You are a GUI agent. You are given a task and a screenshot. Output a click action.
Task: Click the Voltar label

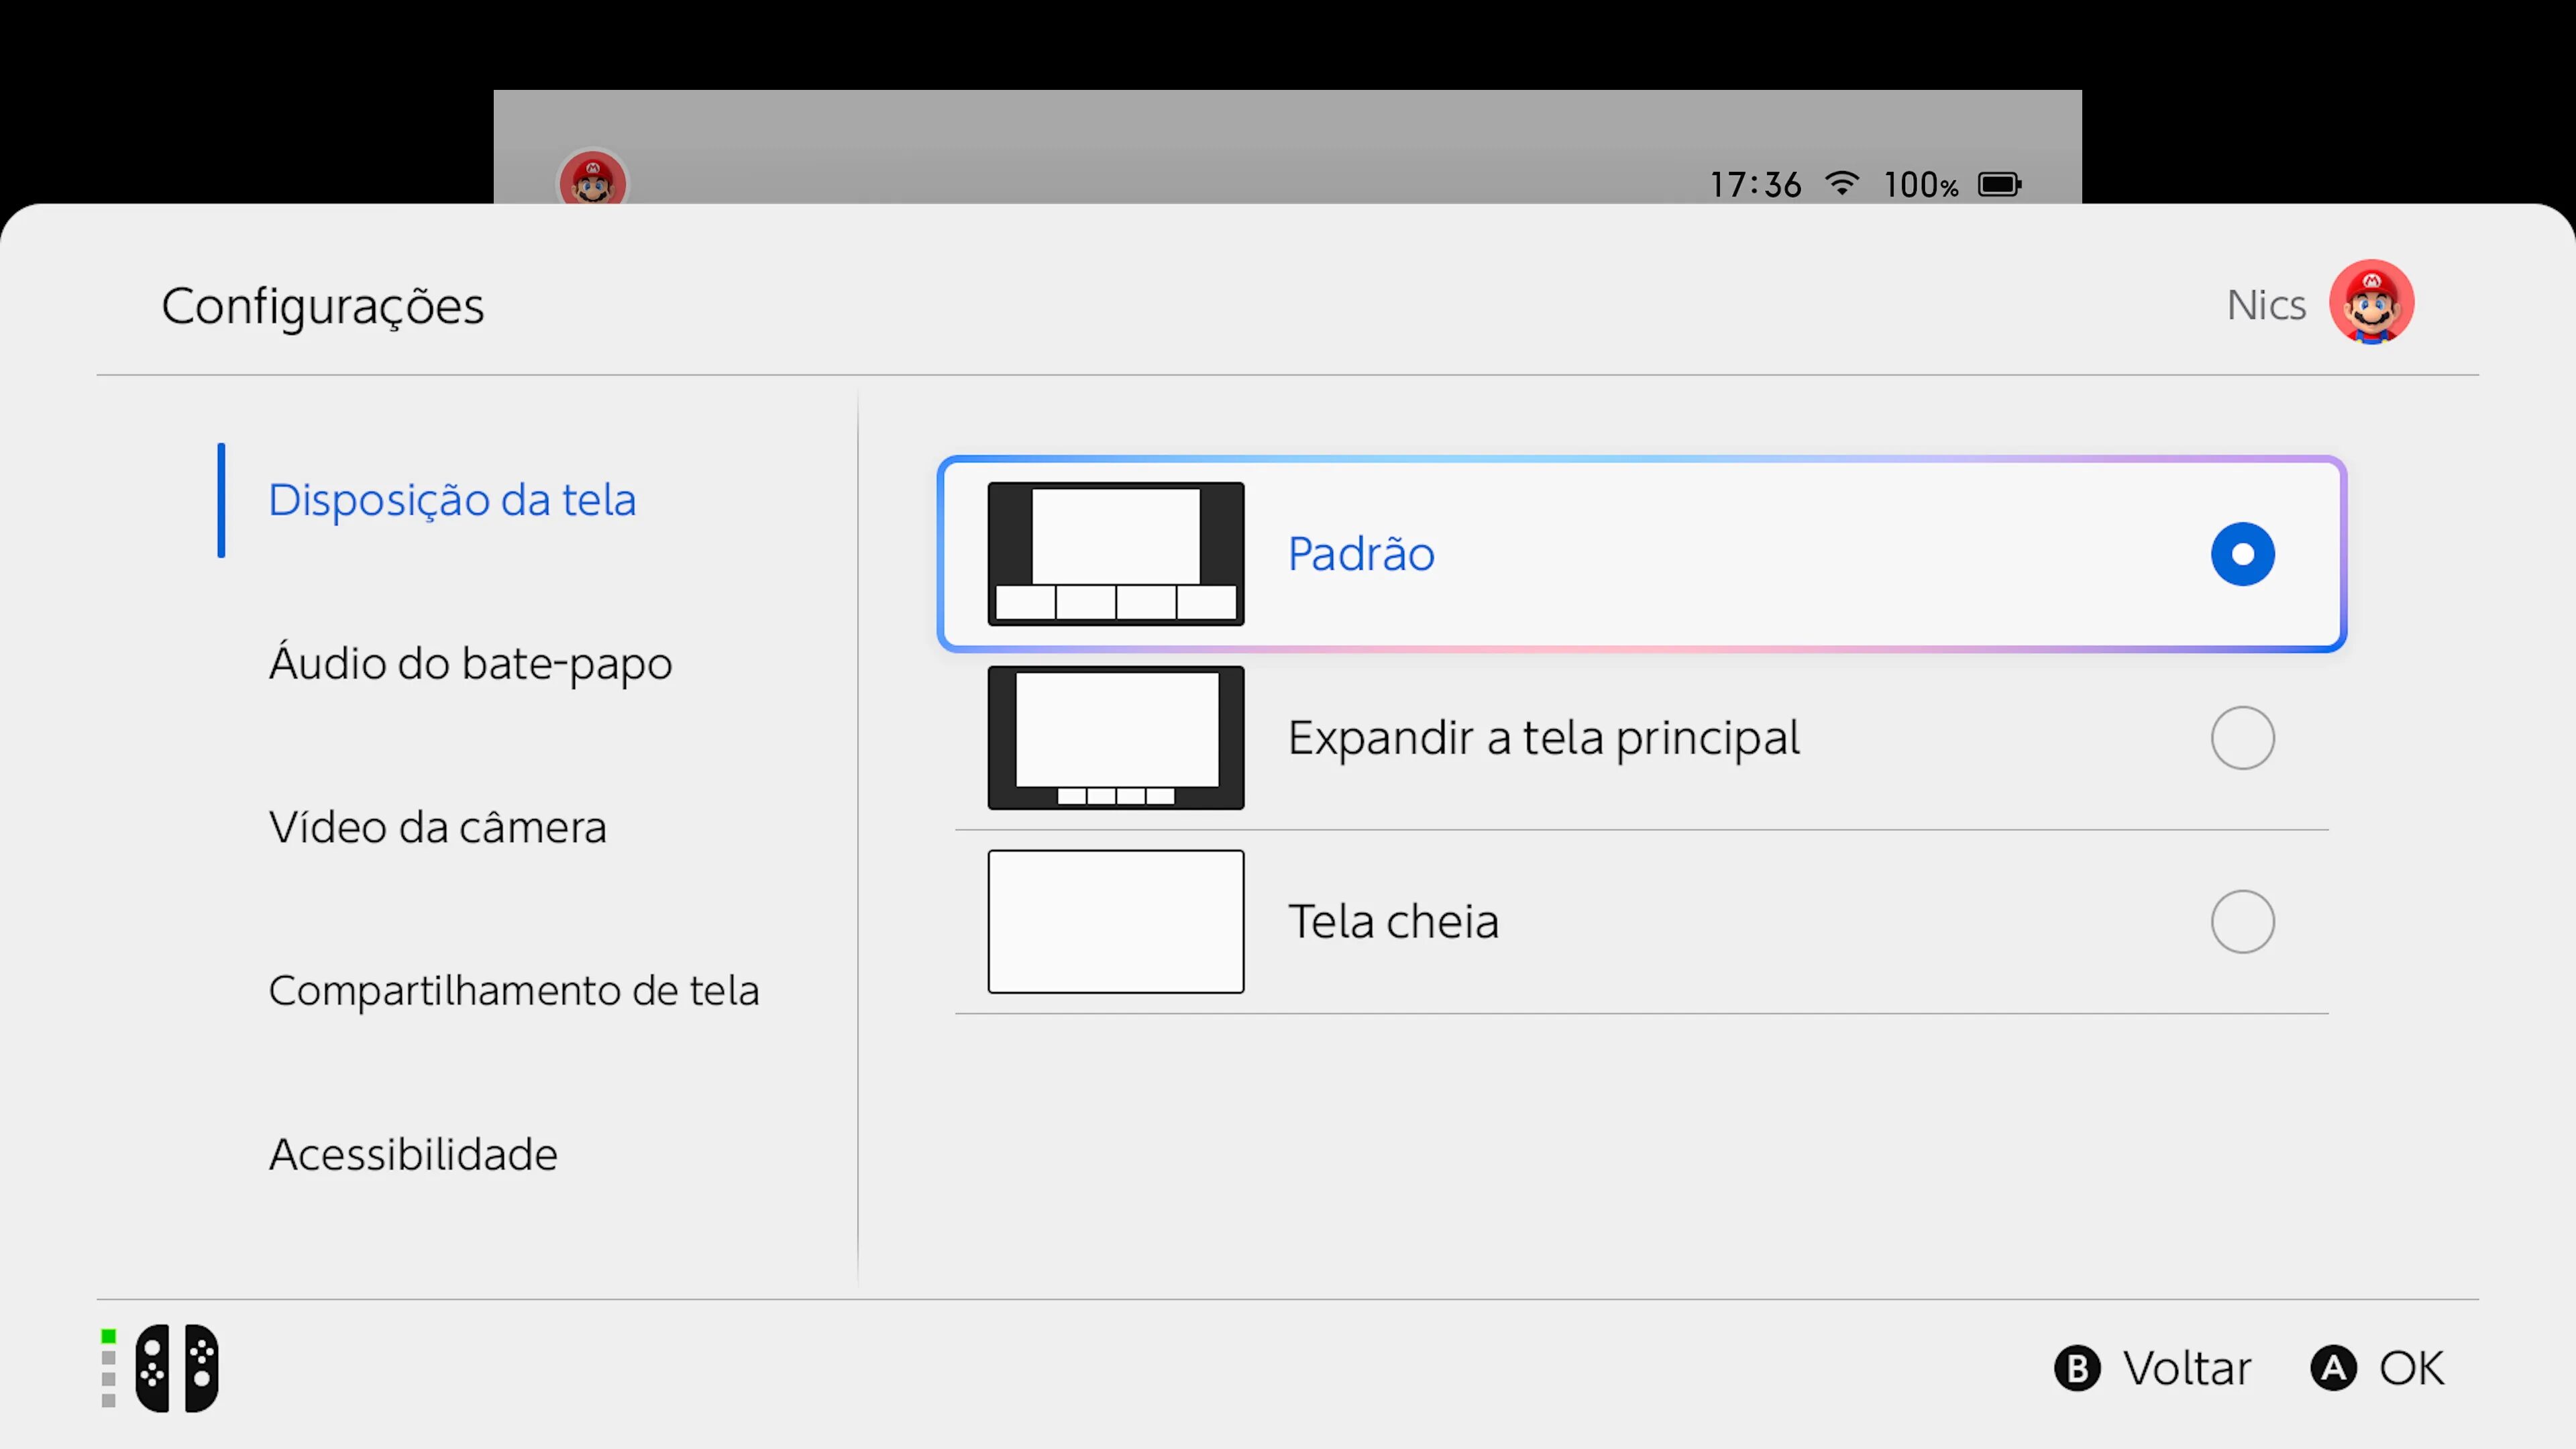click(x=2187, y=1368)
